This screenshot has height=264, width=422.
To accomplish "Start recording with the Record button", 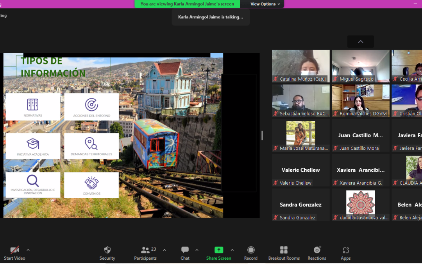I will [251, 250].
